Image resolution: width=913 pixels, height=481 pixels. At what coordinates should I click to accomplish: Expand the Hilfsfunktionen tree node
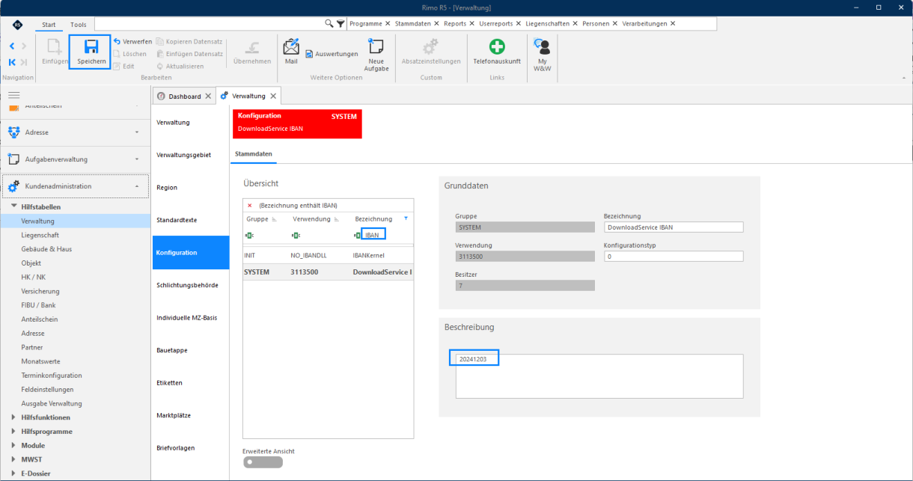(x=15, y=417)
